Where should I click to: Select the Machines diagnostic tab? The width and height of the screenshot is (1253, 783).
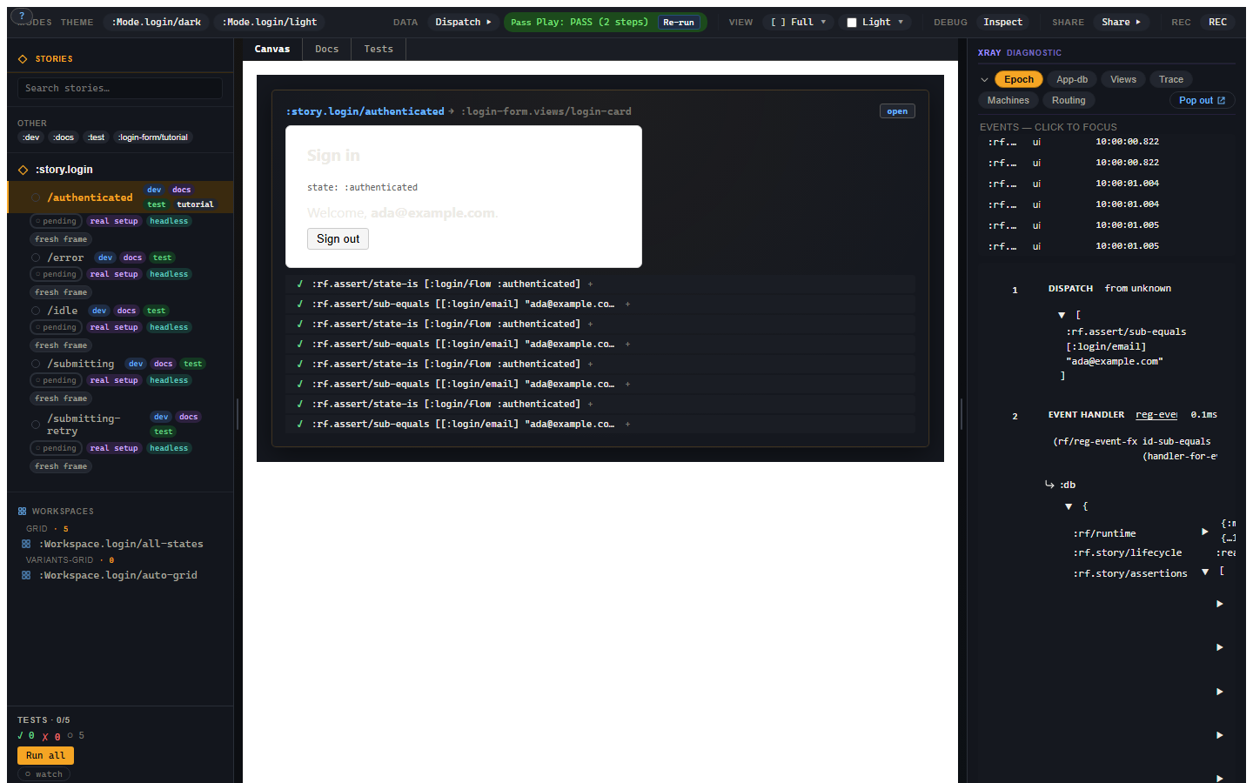[x=1008, y=100]
